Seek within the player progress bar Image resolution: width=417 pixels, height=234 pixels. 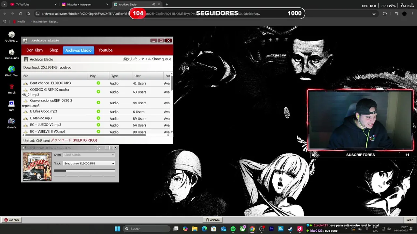pos(84,171)
